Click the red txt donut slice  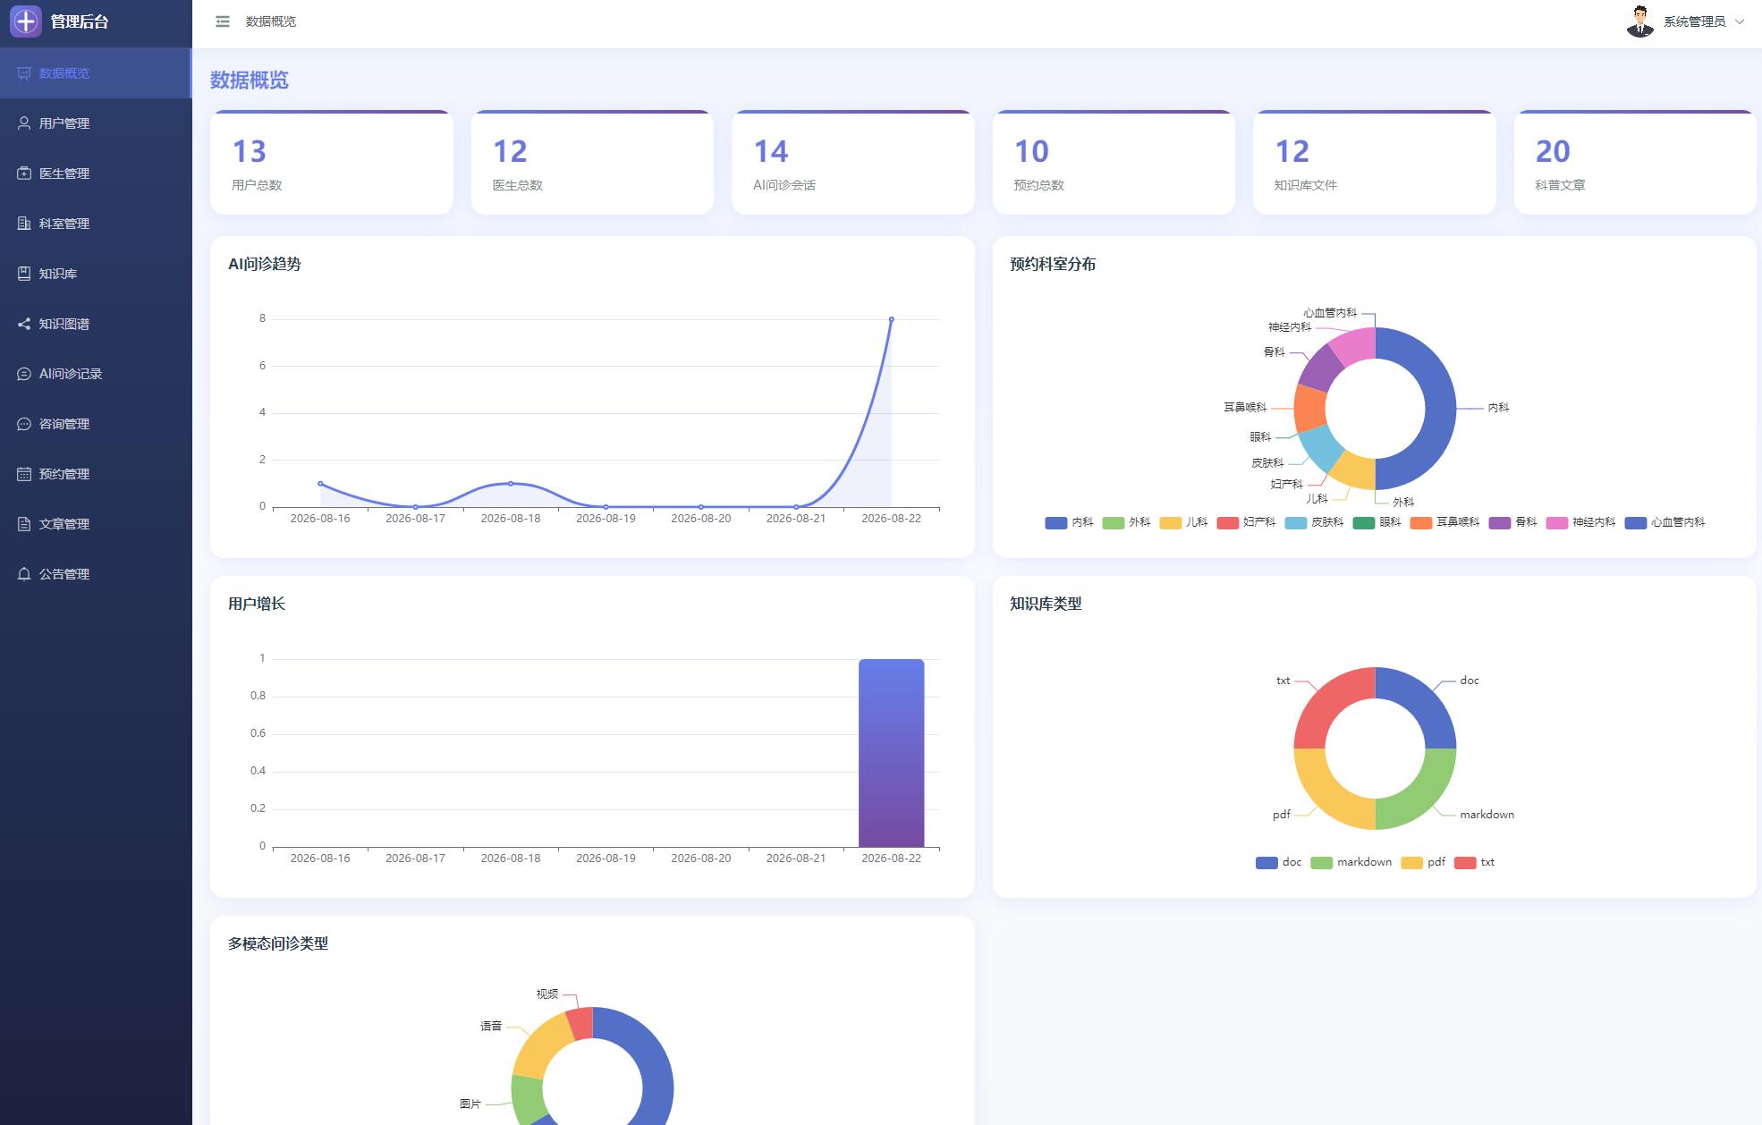click(x=1331, y=704)
